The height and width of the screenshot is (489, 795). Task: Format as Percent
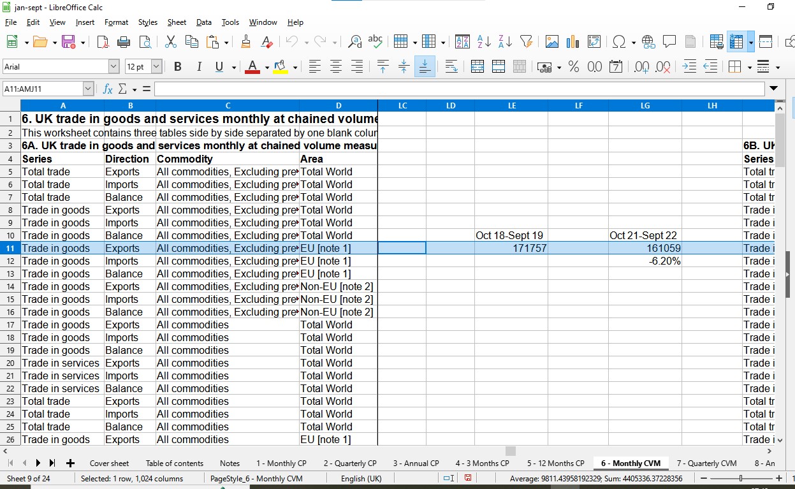pos(573,66)
